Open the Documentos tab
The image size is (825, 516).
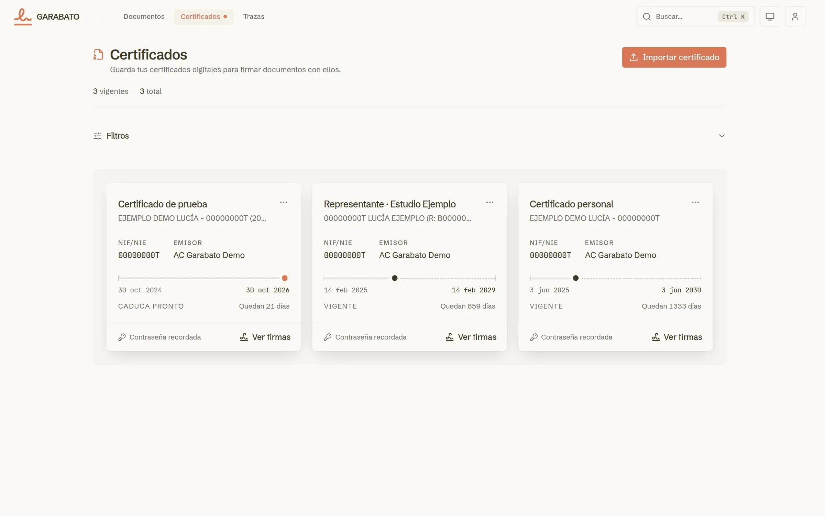coord(144,17)
